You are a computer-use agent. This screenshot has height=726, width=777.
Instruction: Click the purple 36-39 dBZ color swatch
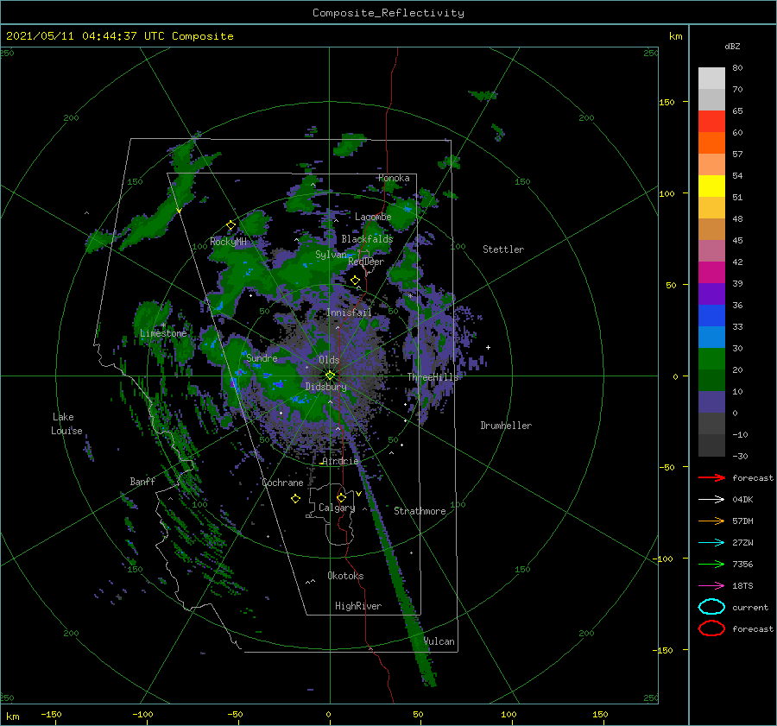click(x=711, y=294)
